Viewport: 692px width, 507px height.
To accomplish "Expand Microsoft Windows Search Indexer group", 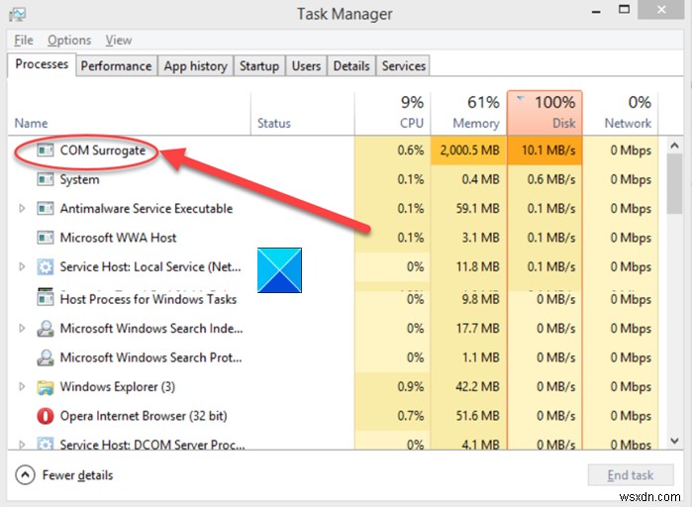I will pos(22,329).
